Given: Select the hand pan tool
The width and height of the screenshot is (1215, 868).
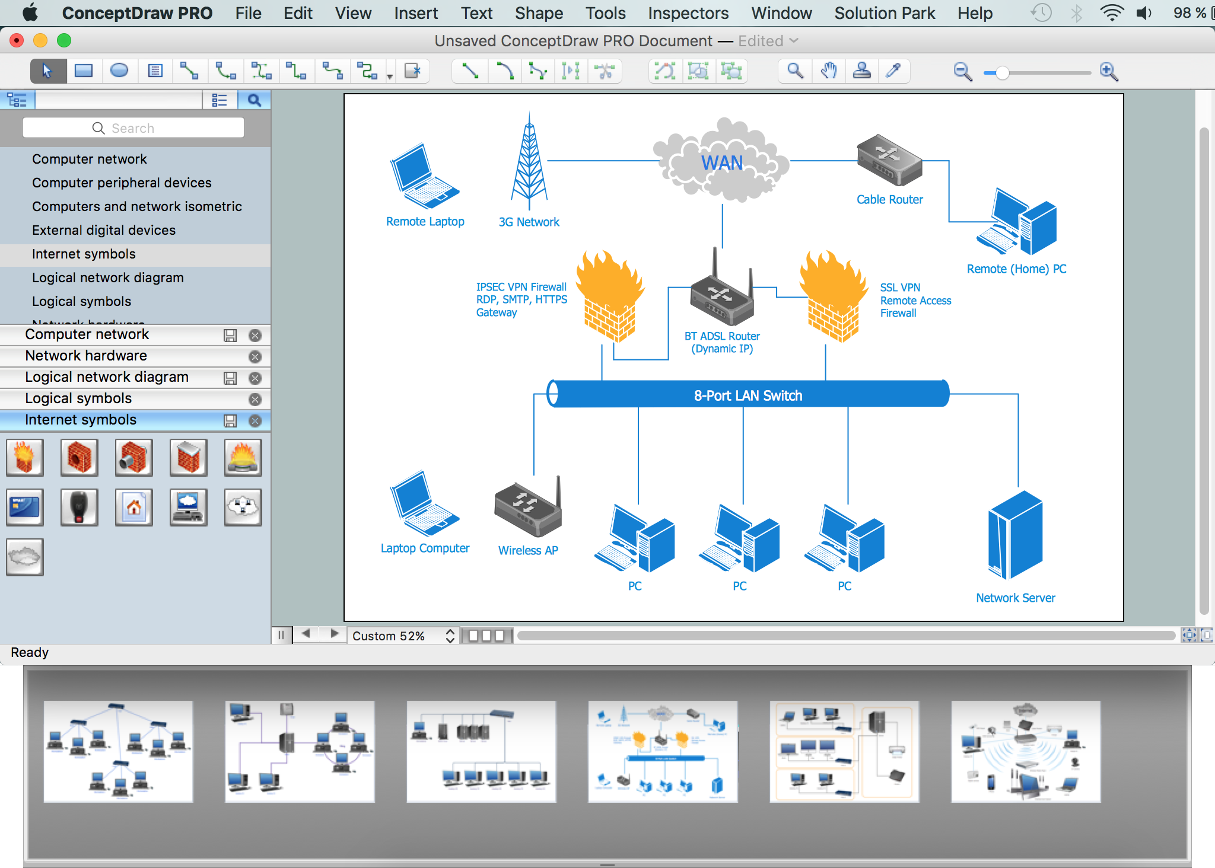Looking at the screenshot, I should pyautogui.click(x=829, y=71).
